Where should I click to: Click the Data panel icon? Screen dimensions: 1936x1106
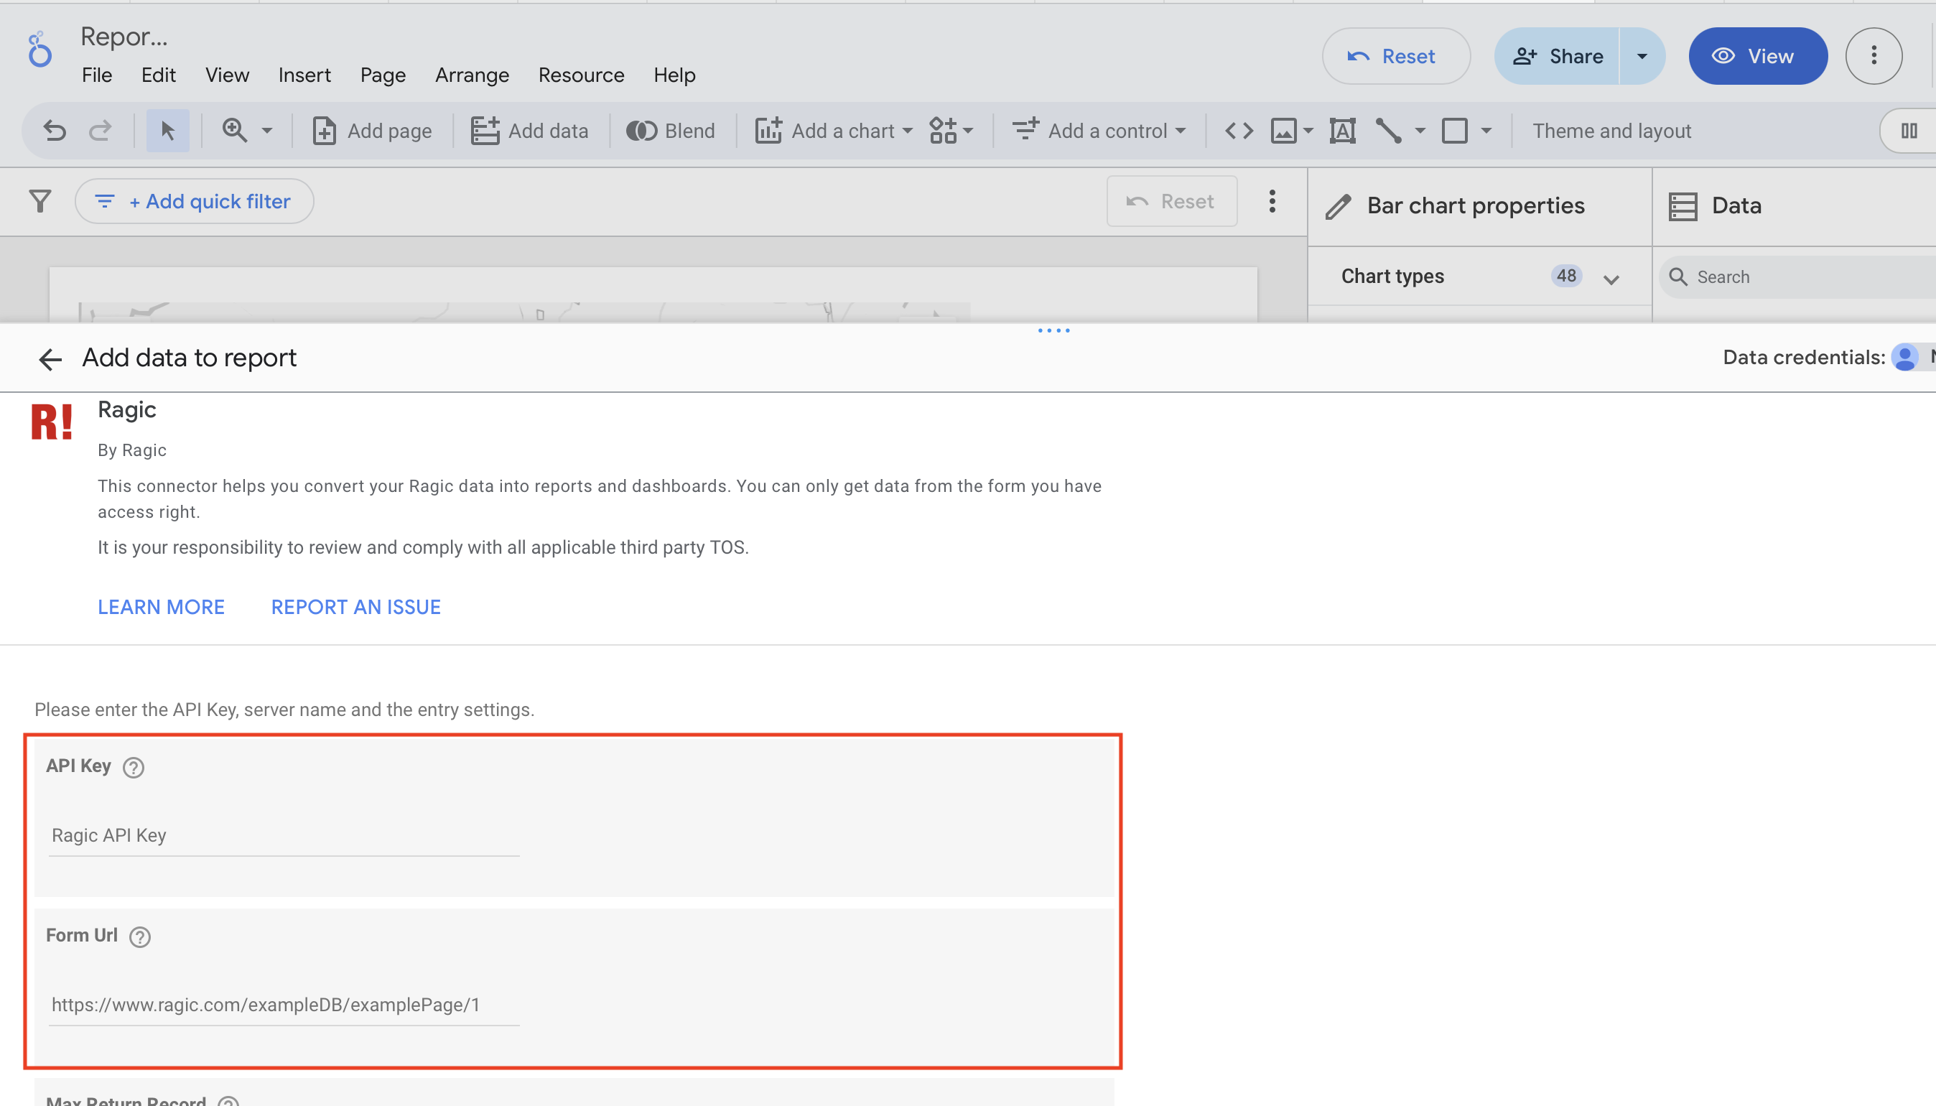click(1683, 206)
